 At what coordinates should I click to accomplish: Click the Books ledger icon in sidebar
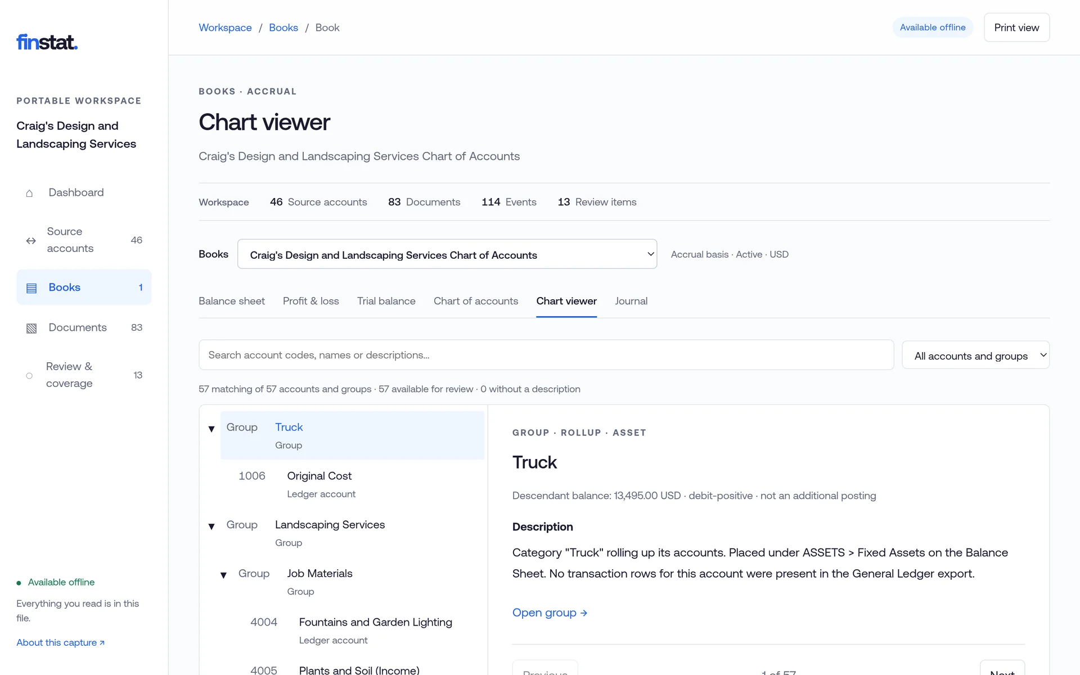(31, 288)
